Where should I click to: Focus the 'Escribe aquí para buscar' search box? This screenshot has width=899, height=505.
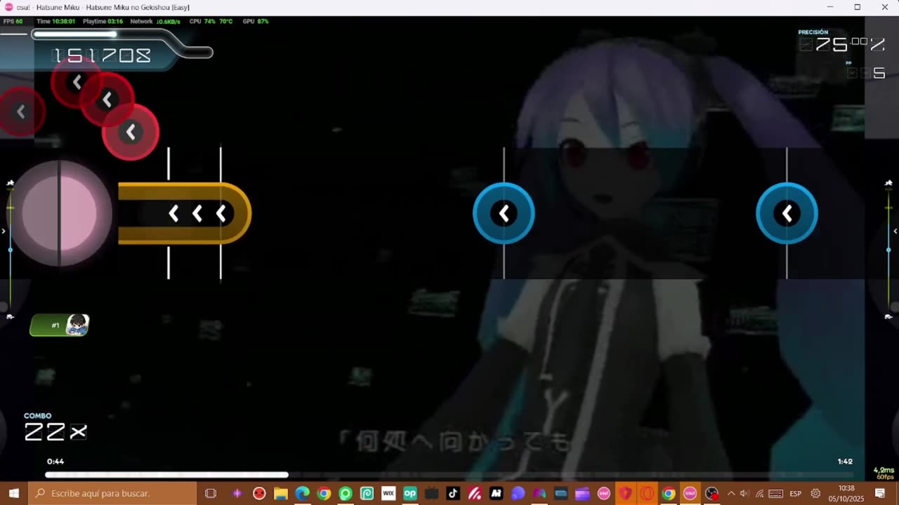point(112,493)
